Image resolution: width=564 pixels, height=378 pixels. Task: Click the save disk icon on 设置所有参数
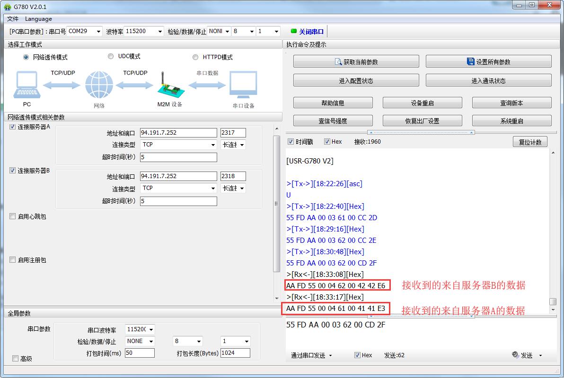470,62
